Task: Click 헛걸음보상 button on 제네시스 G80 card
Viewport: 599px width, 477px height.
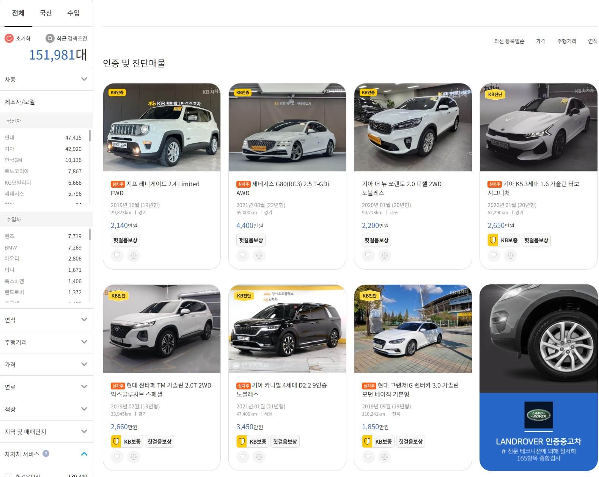Action: [x=251, y=240]
